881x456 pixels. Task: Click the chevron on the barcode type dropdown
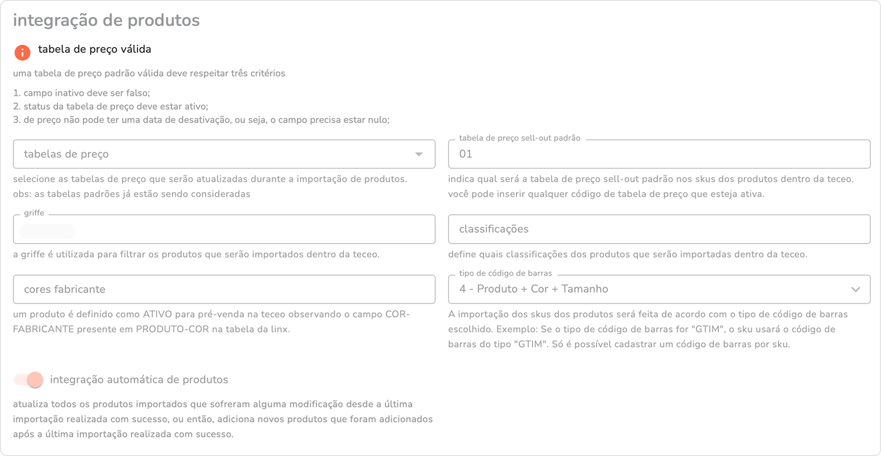click(855, 289)
